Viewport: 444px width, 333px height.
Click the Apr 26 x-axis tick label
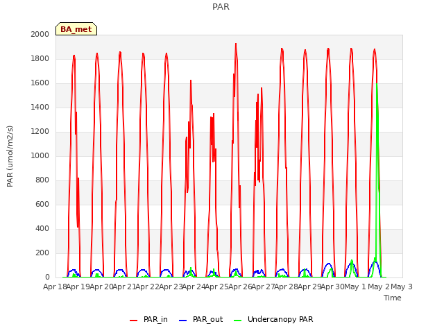[x=240, y=287]
